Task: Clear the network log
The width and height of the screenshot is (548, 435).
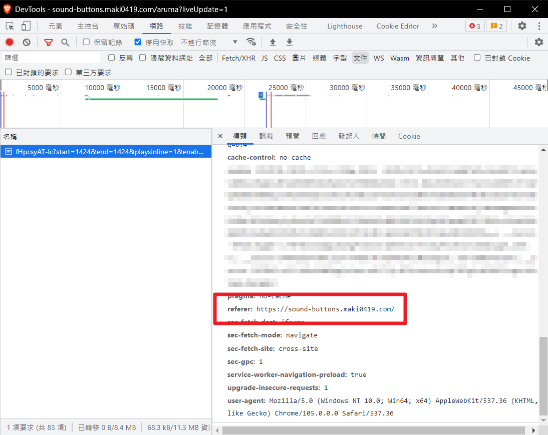Action: click(x=27, y=43)
